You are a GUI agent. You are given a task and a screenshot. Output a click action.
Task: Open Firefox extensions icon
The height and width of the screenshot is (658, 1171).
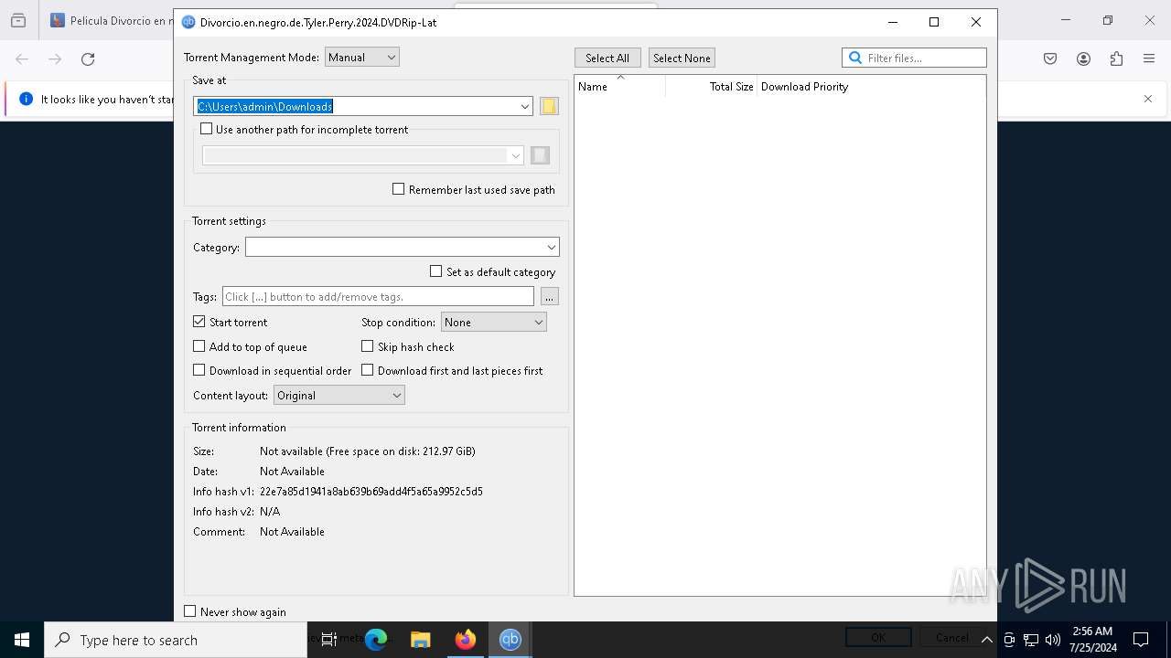click(1116, 58)
